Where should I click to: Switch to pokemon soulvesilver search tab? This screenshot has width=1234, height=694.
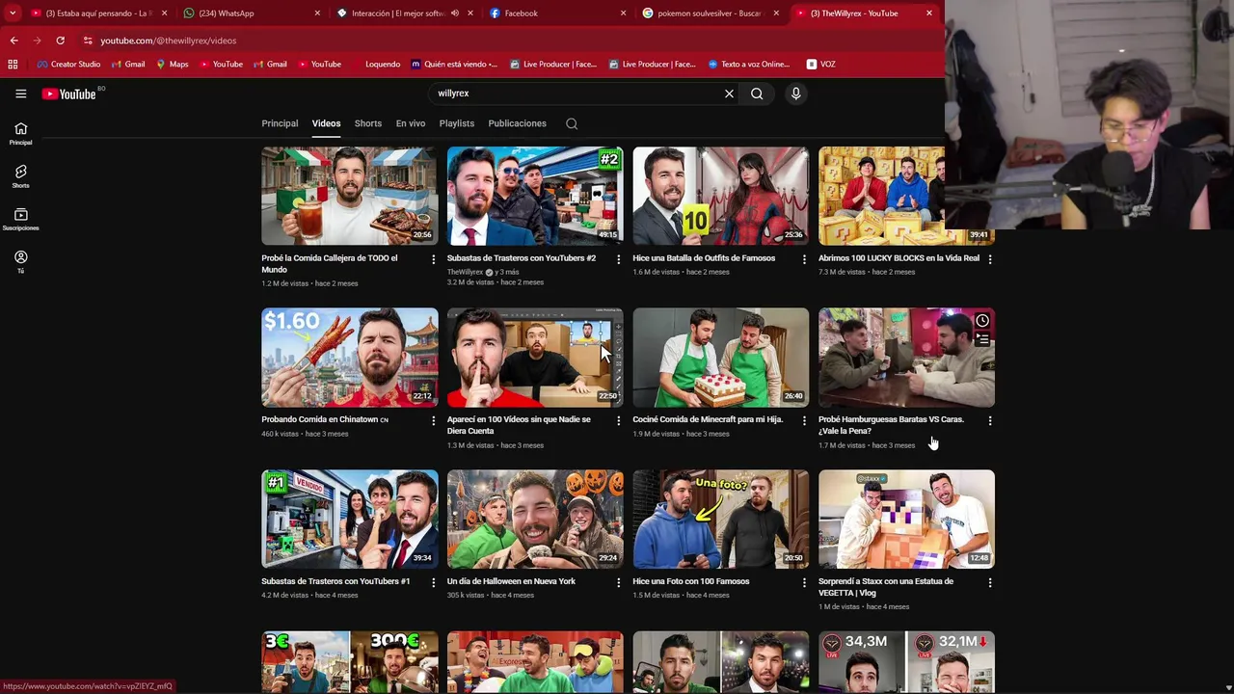click(710, 13)
